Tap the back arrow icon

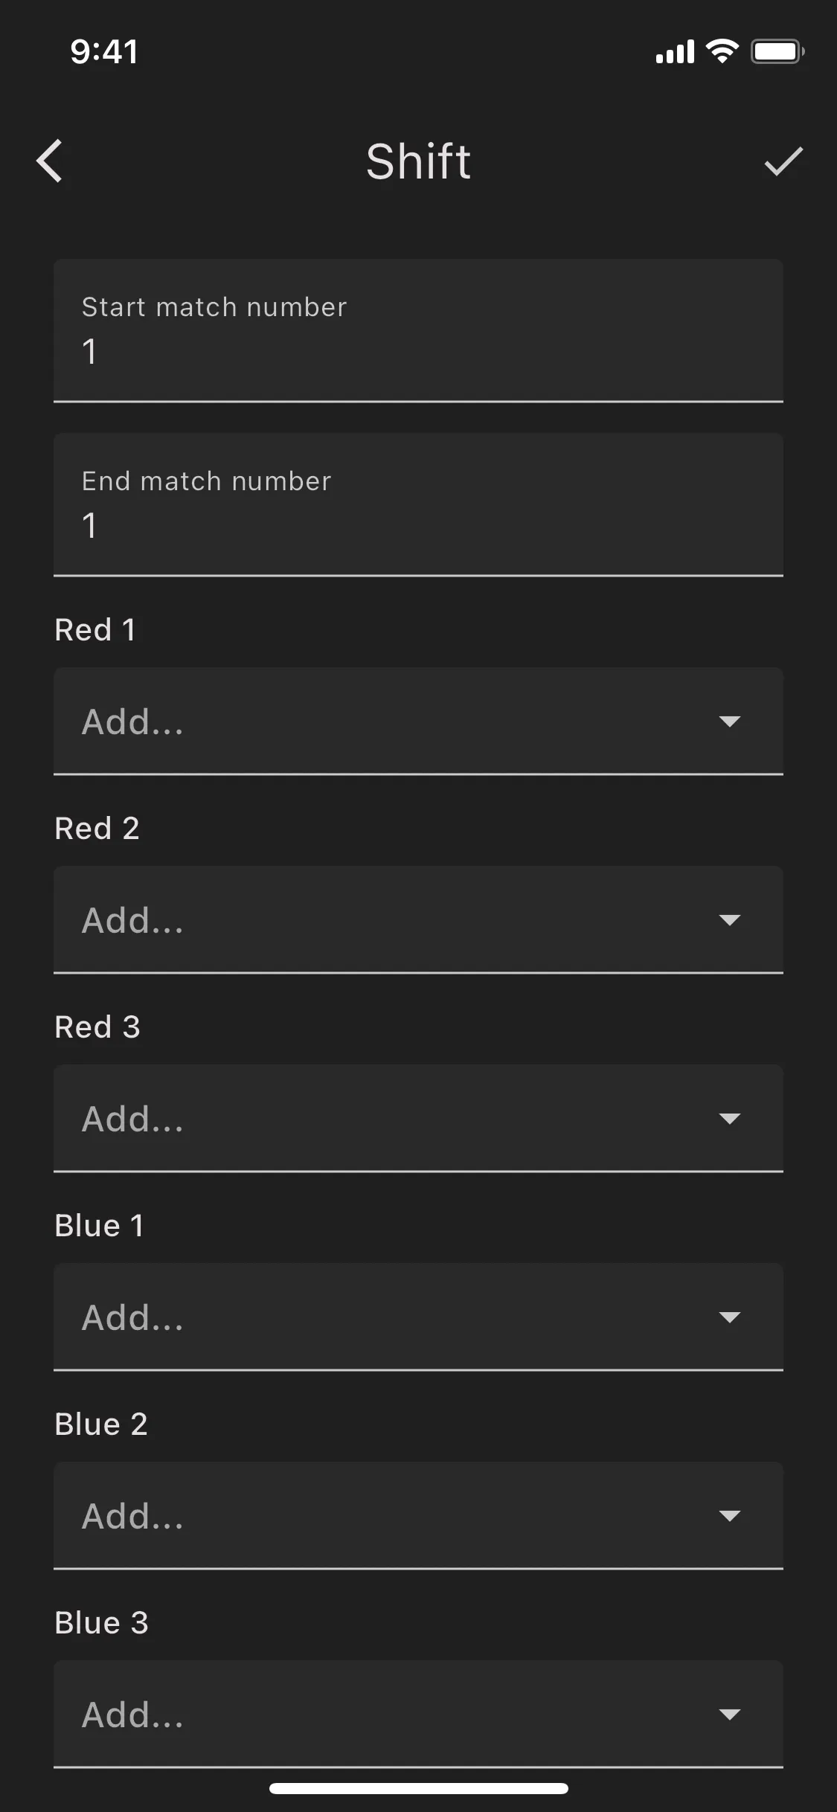pyautogui.click(x=50, y=161)
